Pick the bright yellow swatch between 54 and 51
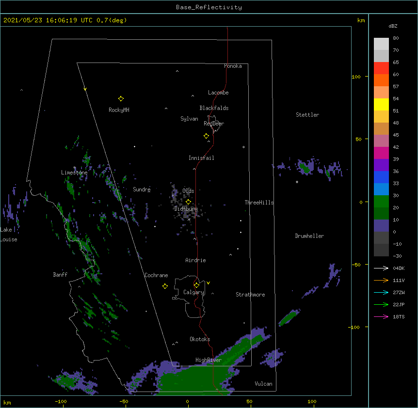The image size is (418, 408). pos(381,104)
